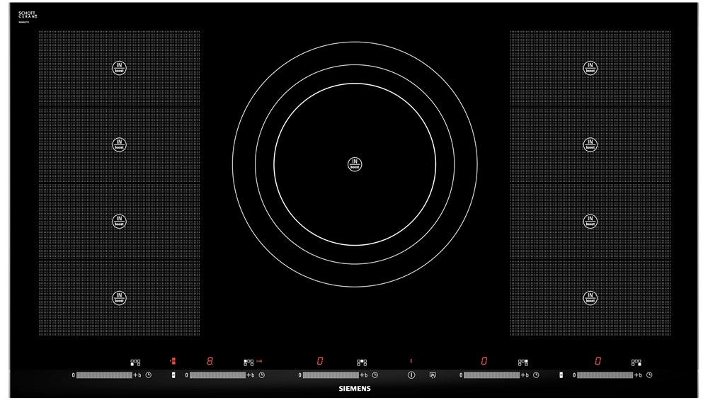Toggle the right flex zone link key

click(x=560, y=375)
